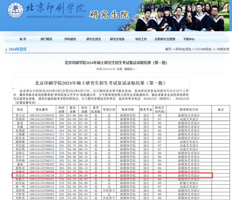Click exam number 100154135700352
The image size is (232, 200).
pyautogui.click(x=42, y=115)
